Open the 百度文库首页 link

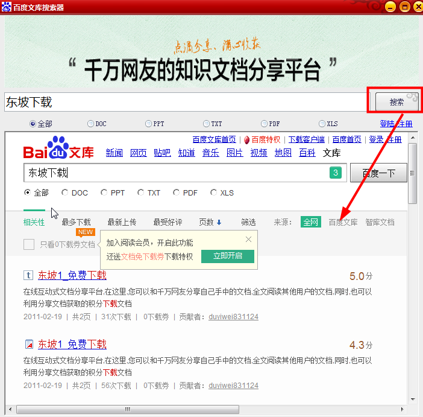coord(214,140)
